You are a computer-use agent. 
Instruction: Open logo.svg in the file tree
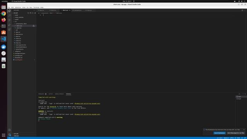click(18, 43)
